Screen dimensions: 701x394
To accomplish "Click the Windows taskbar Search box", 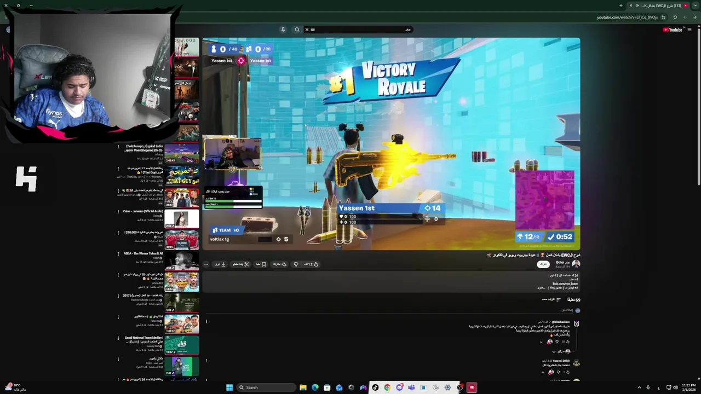I will click(x=267, y=387).
